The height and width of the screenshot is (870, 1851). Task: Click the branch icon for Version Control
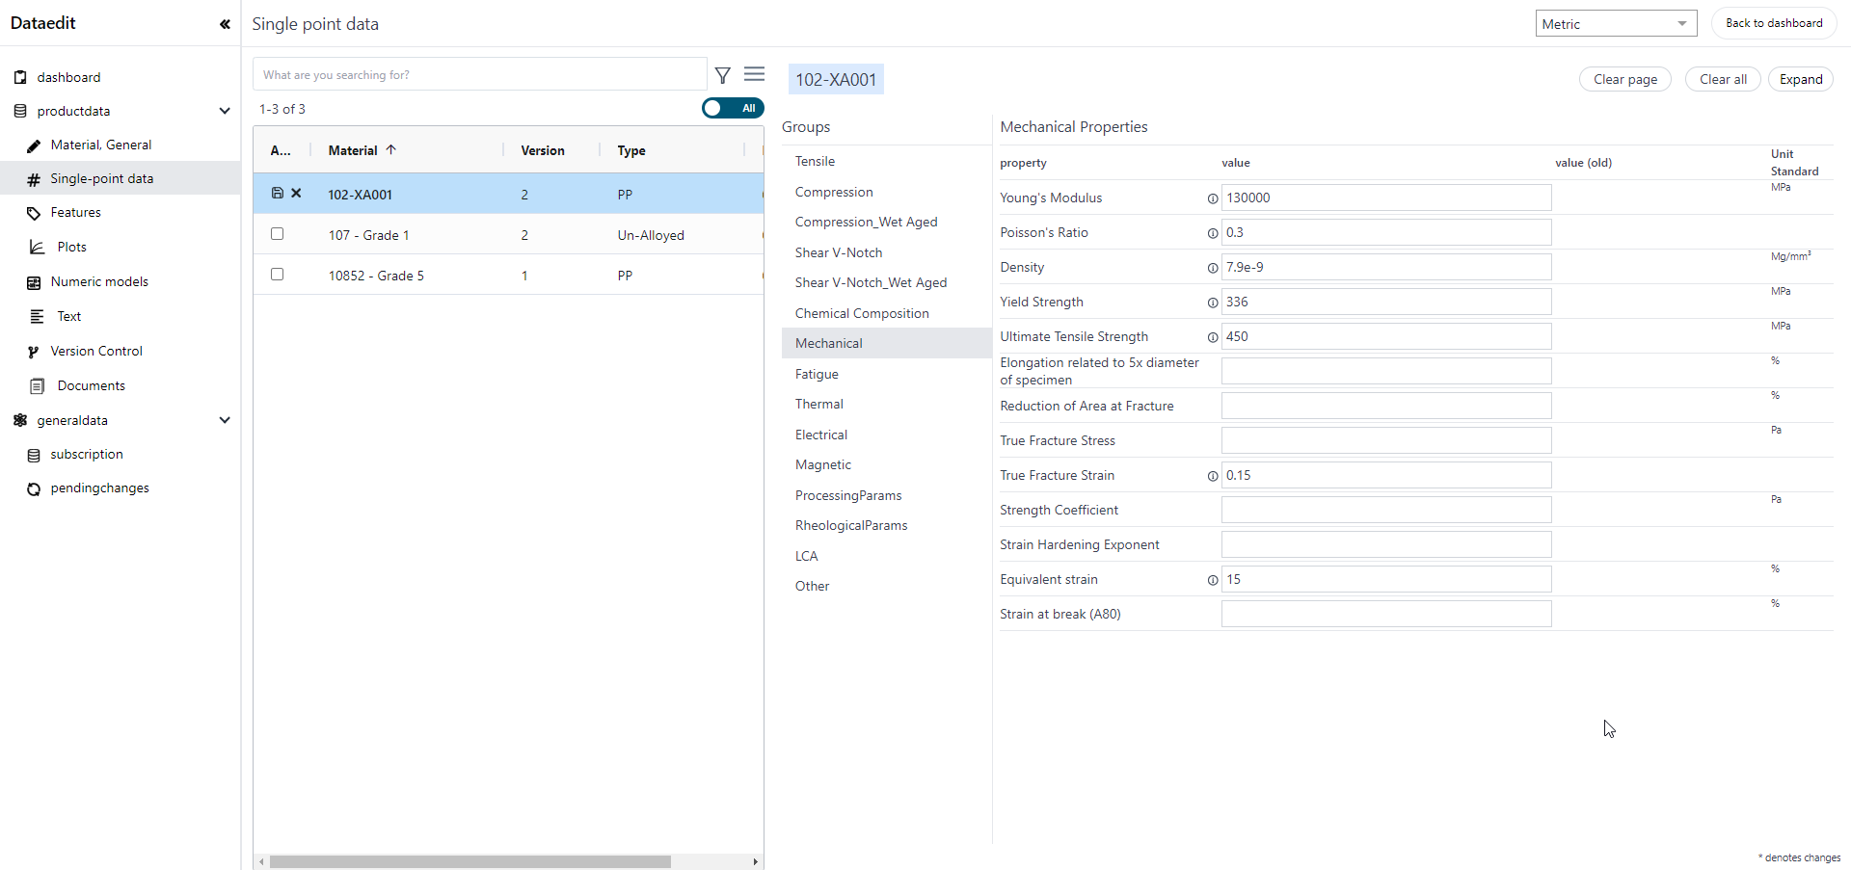[x=34, y=352]
